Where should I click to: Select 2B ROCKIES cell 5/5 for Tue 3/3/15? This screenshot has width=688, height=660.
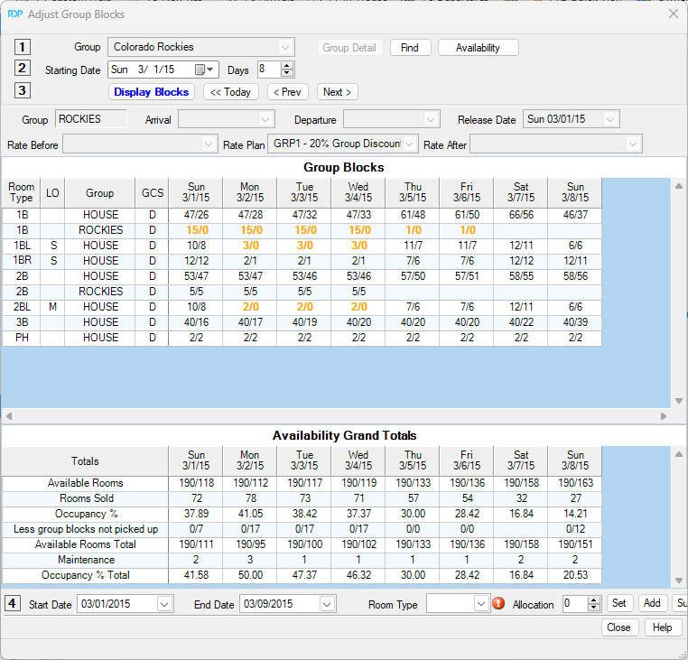tap(304, 292)
